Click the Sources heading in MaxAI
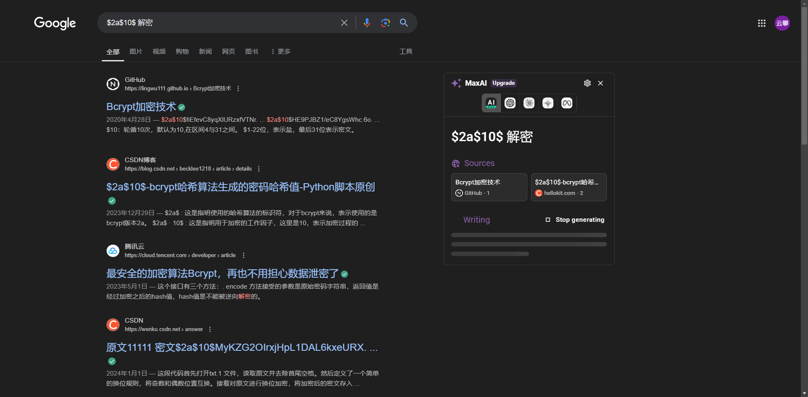 click(x=479, y=163)
